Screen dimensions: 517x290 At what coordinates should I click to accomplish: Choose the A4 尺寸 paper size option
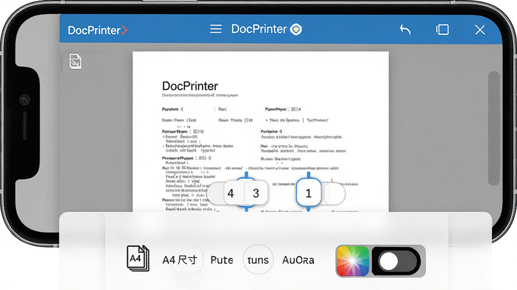pos(180,260)
